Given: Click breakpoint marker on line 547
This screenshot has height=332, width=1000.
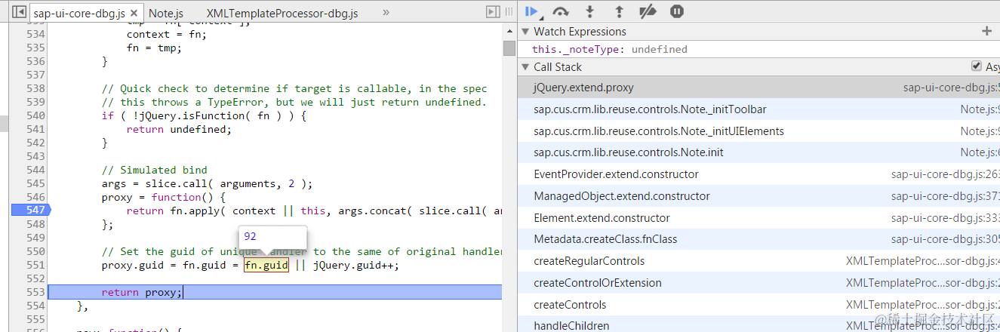Looking at the screenshot, I should [x=29, y=211].
